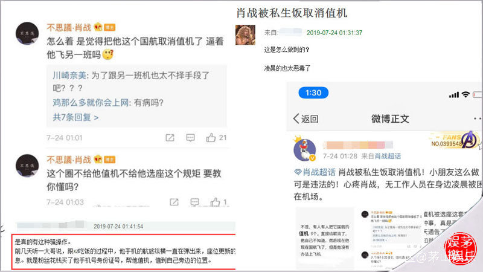Tap the 1:30 blue status time pill
This screenshot has width=483, height=272.
tap(313, 92)
